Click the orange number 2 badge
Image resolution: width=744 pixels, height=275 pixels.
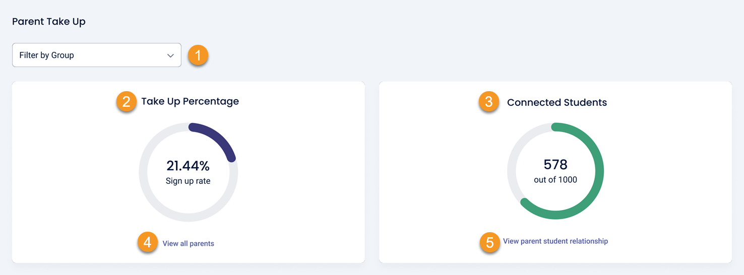click(126, 102)
